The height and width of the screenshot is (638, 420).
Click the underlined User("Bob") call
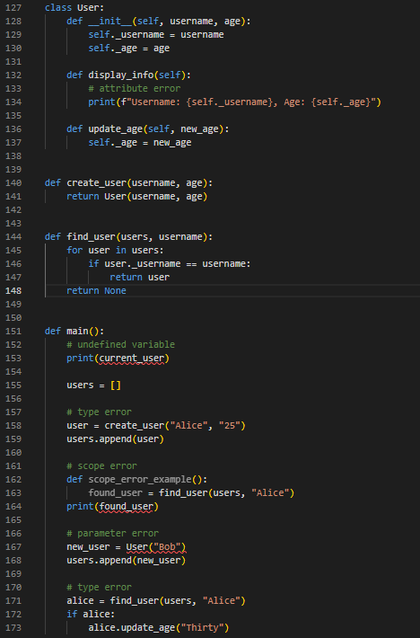[x=156, y=547]
